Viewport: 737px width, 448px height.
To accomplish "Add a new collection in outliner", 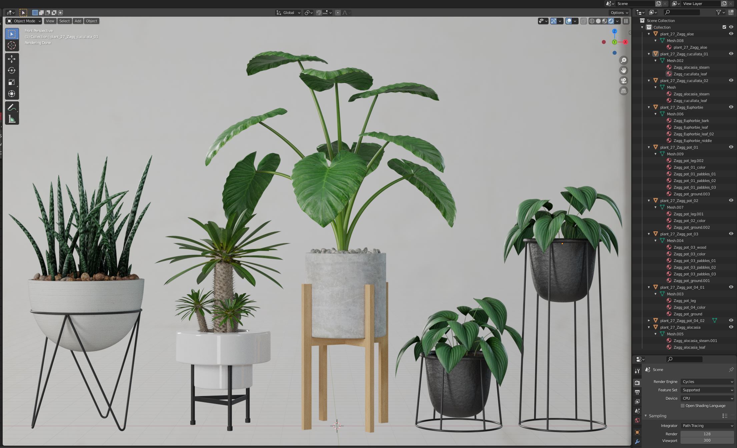I will 731,12.
